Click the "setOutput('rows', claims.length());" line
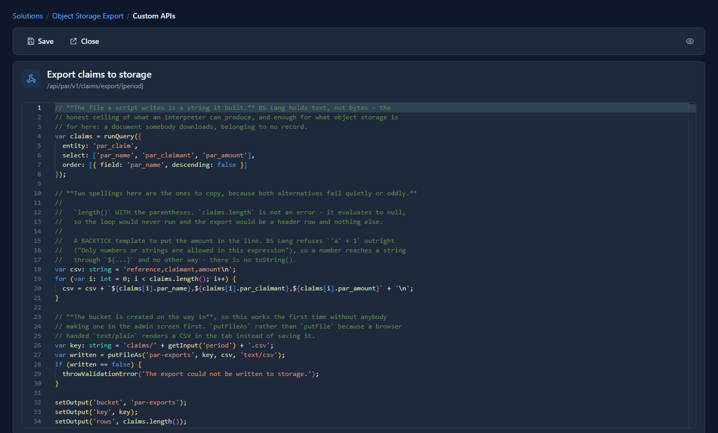Screen dimensions: 718x433 click(121, 421)
